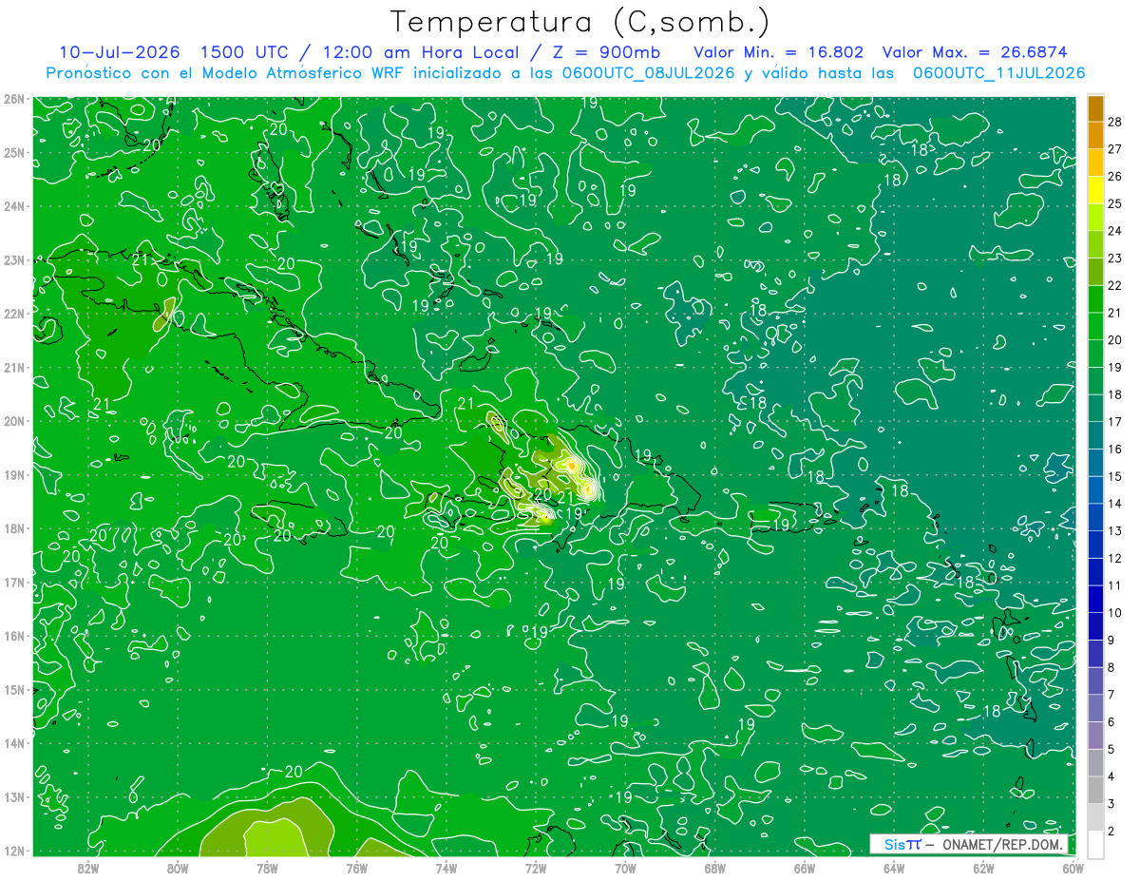
Task: Click the 13N latitude axis label
Action: pos(14,797)
